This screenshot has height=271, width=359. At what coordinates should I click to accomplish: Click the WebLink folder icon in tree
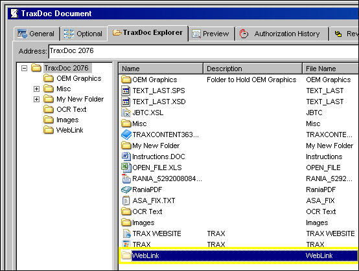(x=49, y=130)
